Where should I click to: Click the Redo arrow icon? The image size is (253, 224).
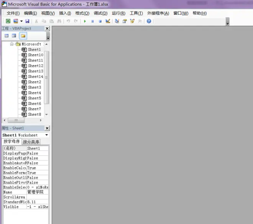[x=76, y=21]
